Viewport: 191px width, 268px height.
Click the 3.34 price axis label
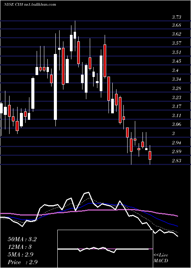(176, 79)
